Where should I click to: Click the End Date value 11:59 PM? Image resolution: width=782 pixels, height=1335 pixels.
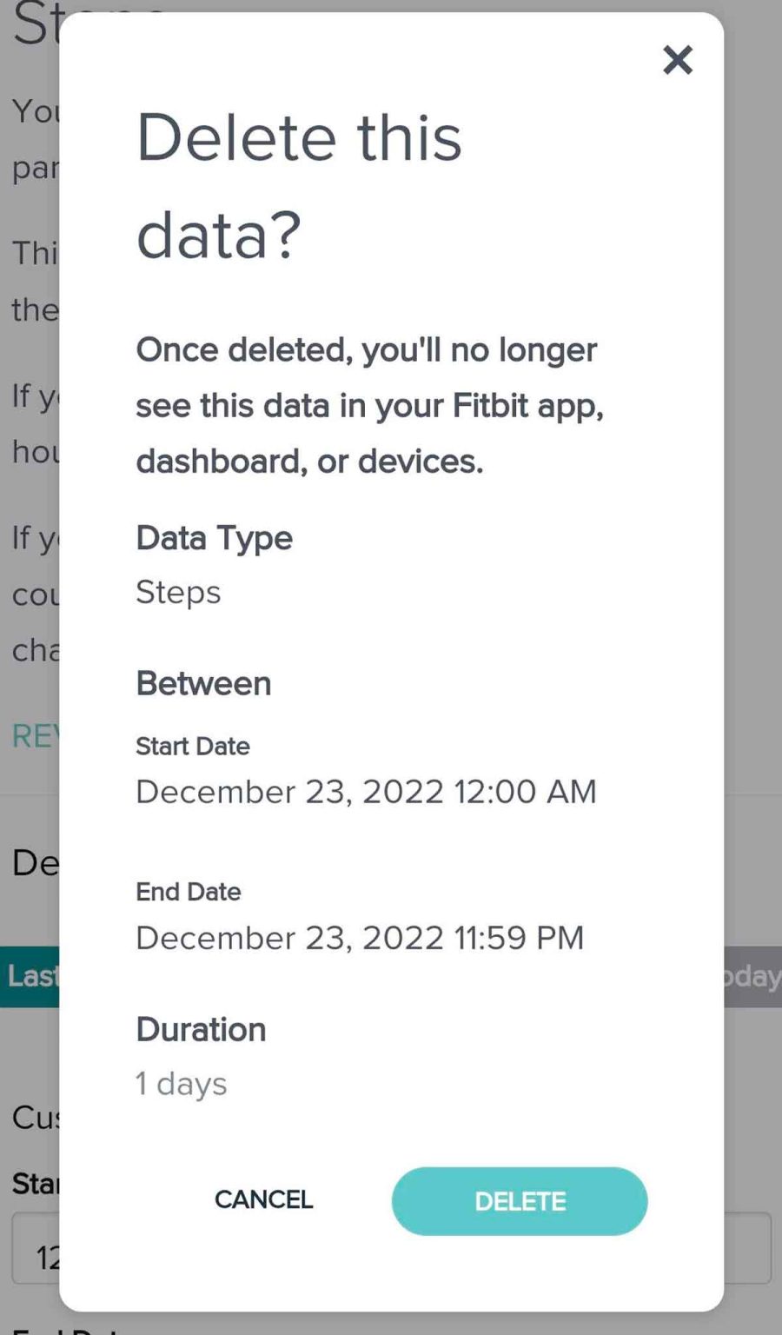(x=360, y=938)
